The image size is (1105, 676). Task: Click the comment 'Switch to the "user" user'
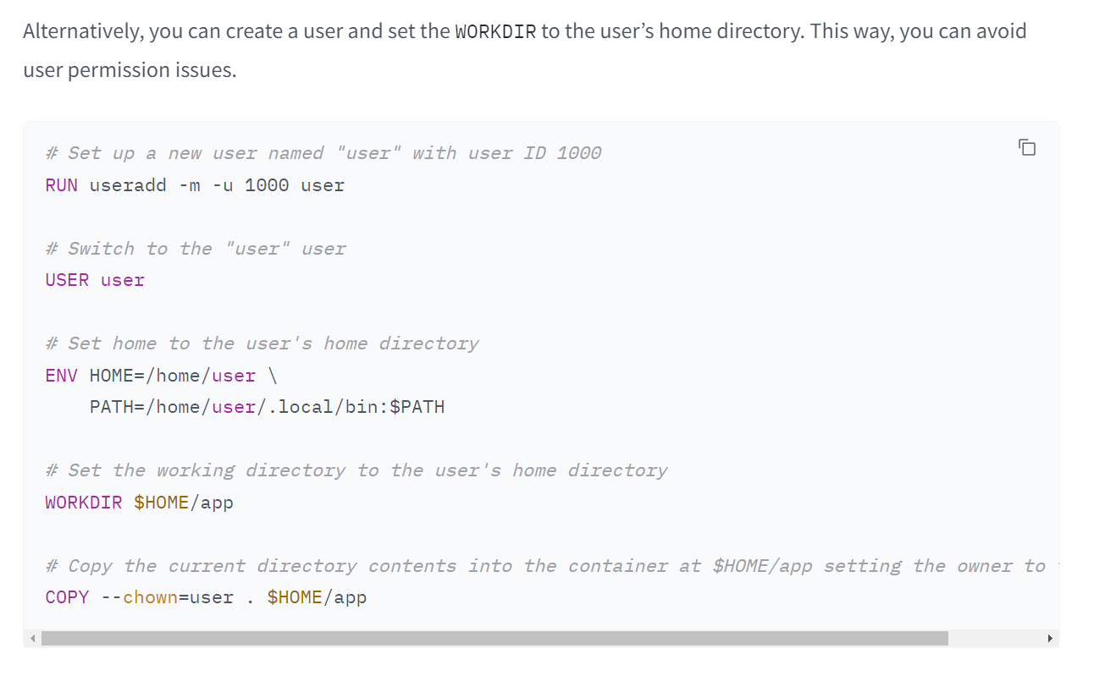196,249
